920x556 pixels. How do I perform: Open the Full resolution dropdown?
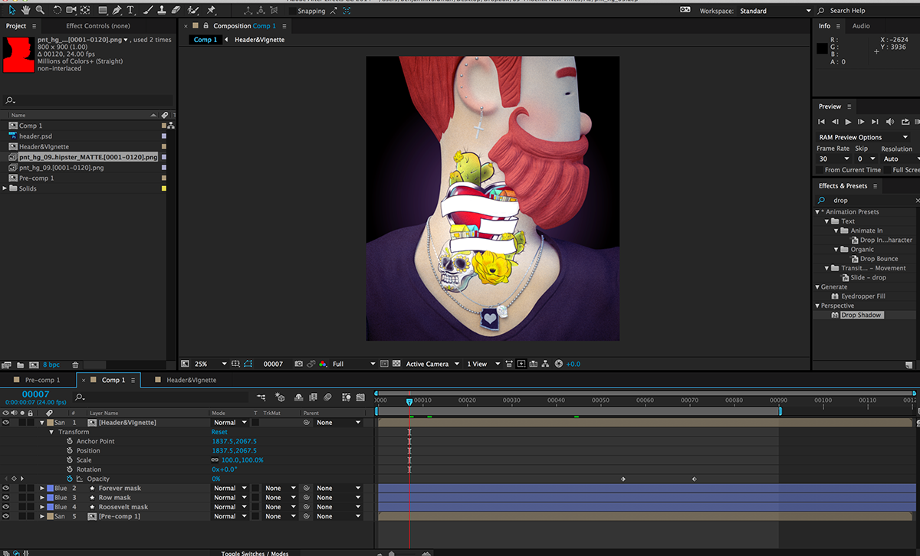tap(354, 364)
